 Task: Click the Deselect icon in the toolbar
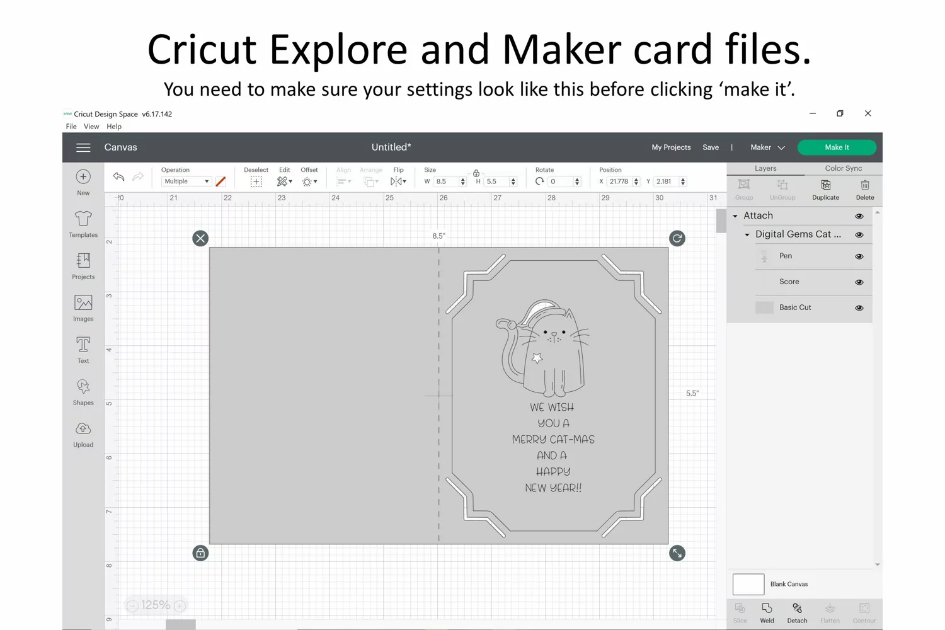point(256,181)
